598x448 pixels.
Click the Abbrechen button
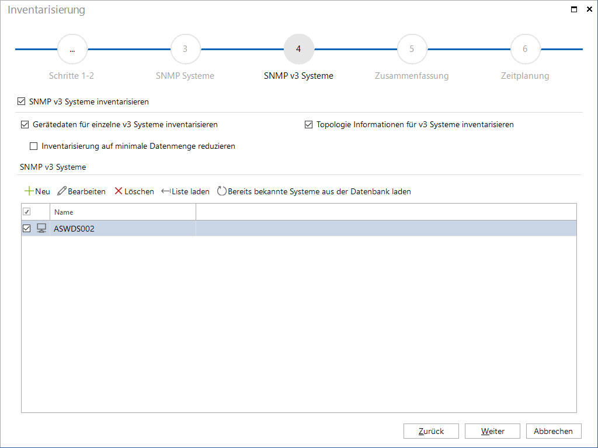point(554,431)
